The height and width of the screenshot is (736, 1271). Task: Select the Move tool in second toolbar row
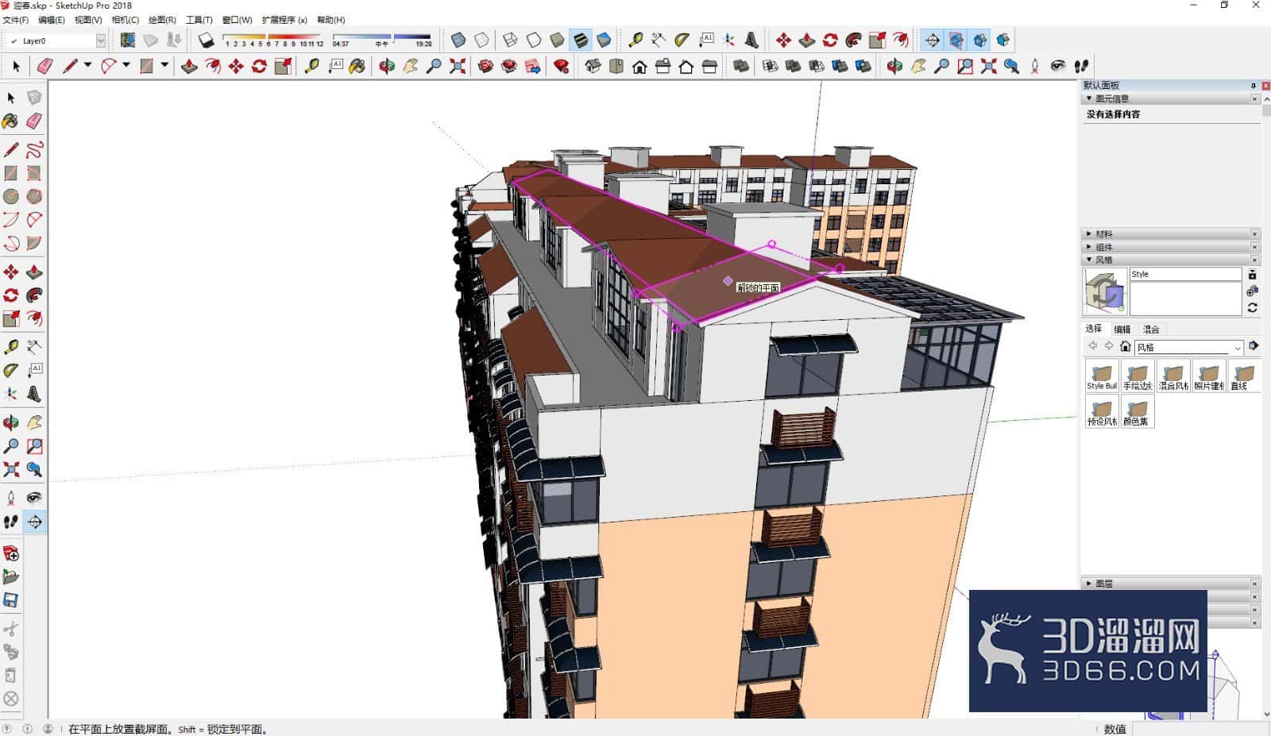point(236,67)
